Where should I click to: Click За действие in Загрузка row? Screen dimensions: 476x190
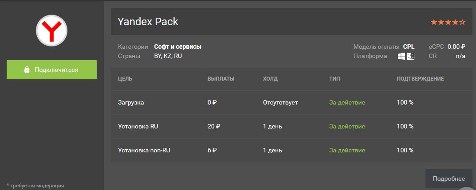click(347, 102)
